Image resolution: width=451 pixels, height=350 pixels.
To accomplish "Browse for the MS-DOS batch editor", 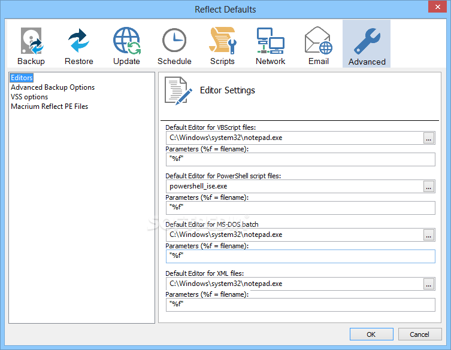I will point(429,235).
